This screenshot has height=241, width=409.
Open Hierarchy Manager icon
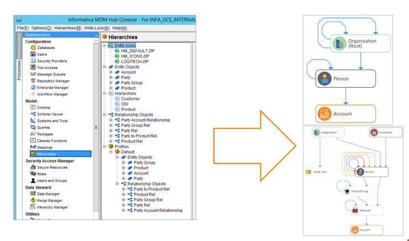click(x=33, y=207)
